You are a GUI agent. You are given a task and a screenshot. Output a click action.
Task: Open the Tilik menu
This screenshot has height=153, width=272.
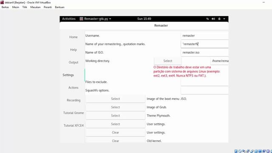tap(25, 7)
